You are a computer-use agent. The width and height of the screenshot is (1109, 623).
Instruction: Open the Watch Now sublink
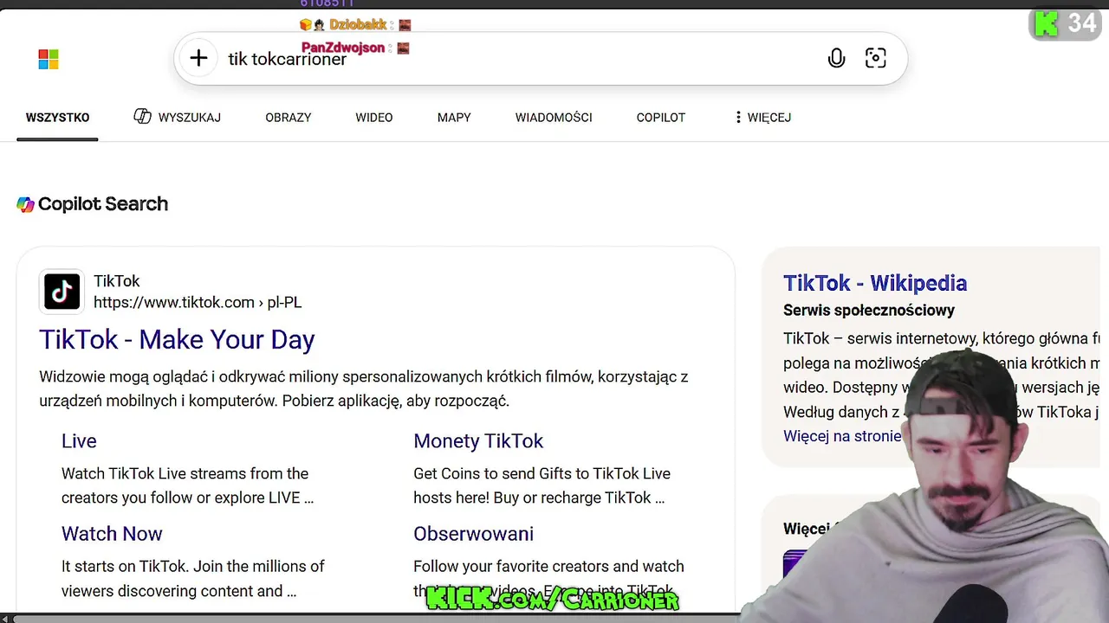[112, 534]
